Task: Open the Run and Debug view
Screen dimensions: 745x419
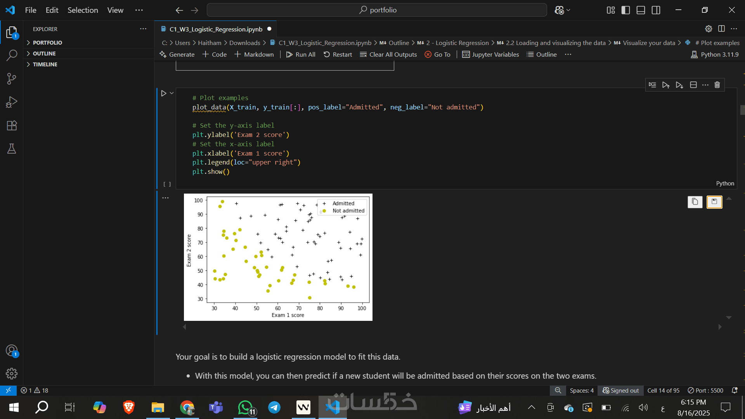Action: click(12, 102)
